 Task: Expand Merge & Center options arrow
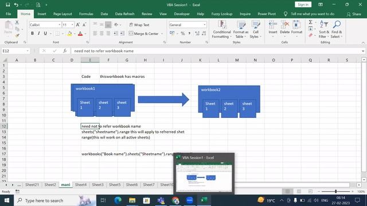(162, 34)
